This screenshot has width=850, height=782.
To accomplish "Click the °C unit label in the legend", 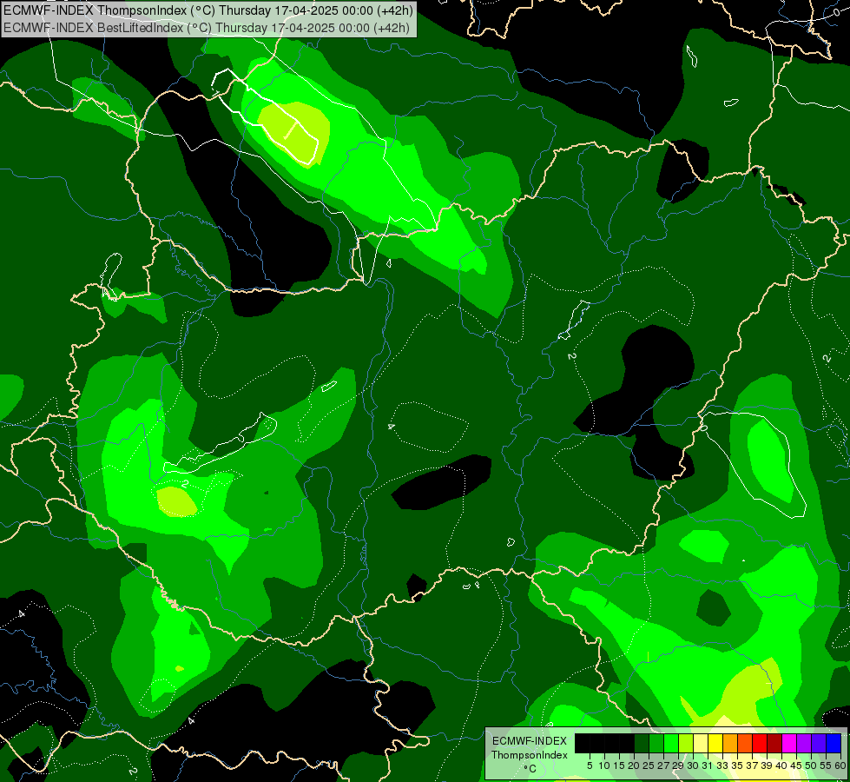I will (530, 769).
